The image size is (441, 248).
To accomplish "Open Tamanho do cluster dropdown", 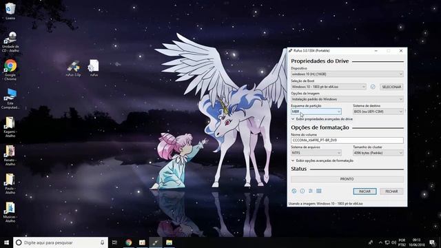I will (x=378, y=153).
